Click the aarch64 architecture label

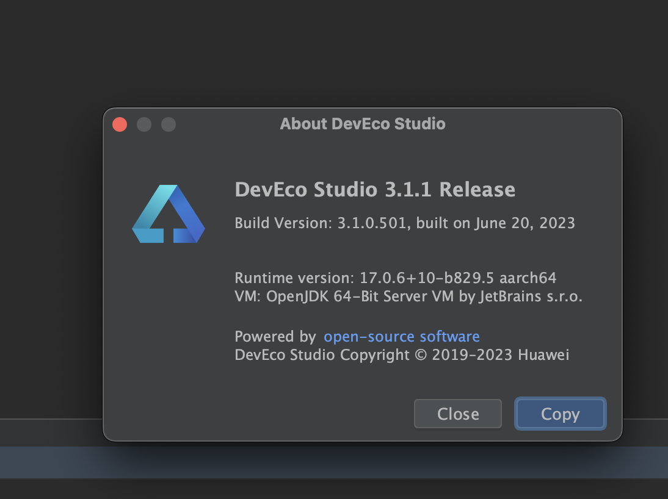pos(528,278)
